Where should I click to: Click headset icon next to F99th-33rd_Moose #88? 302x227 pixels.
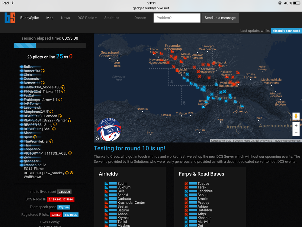tap(63, 87)
